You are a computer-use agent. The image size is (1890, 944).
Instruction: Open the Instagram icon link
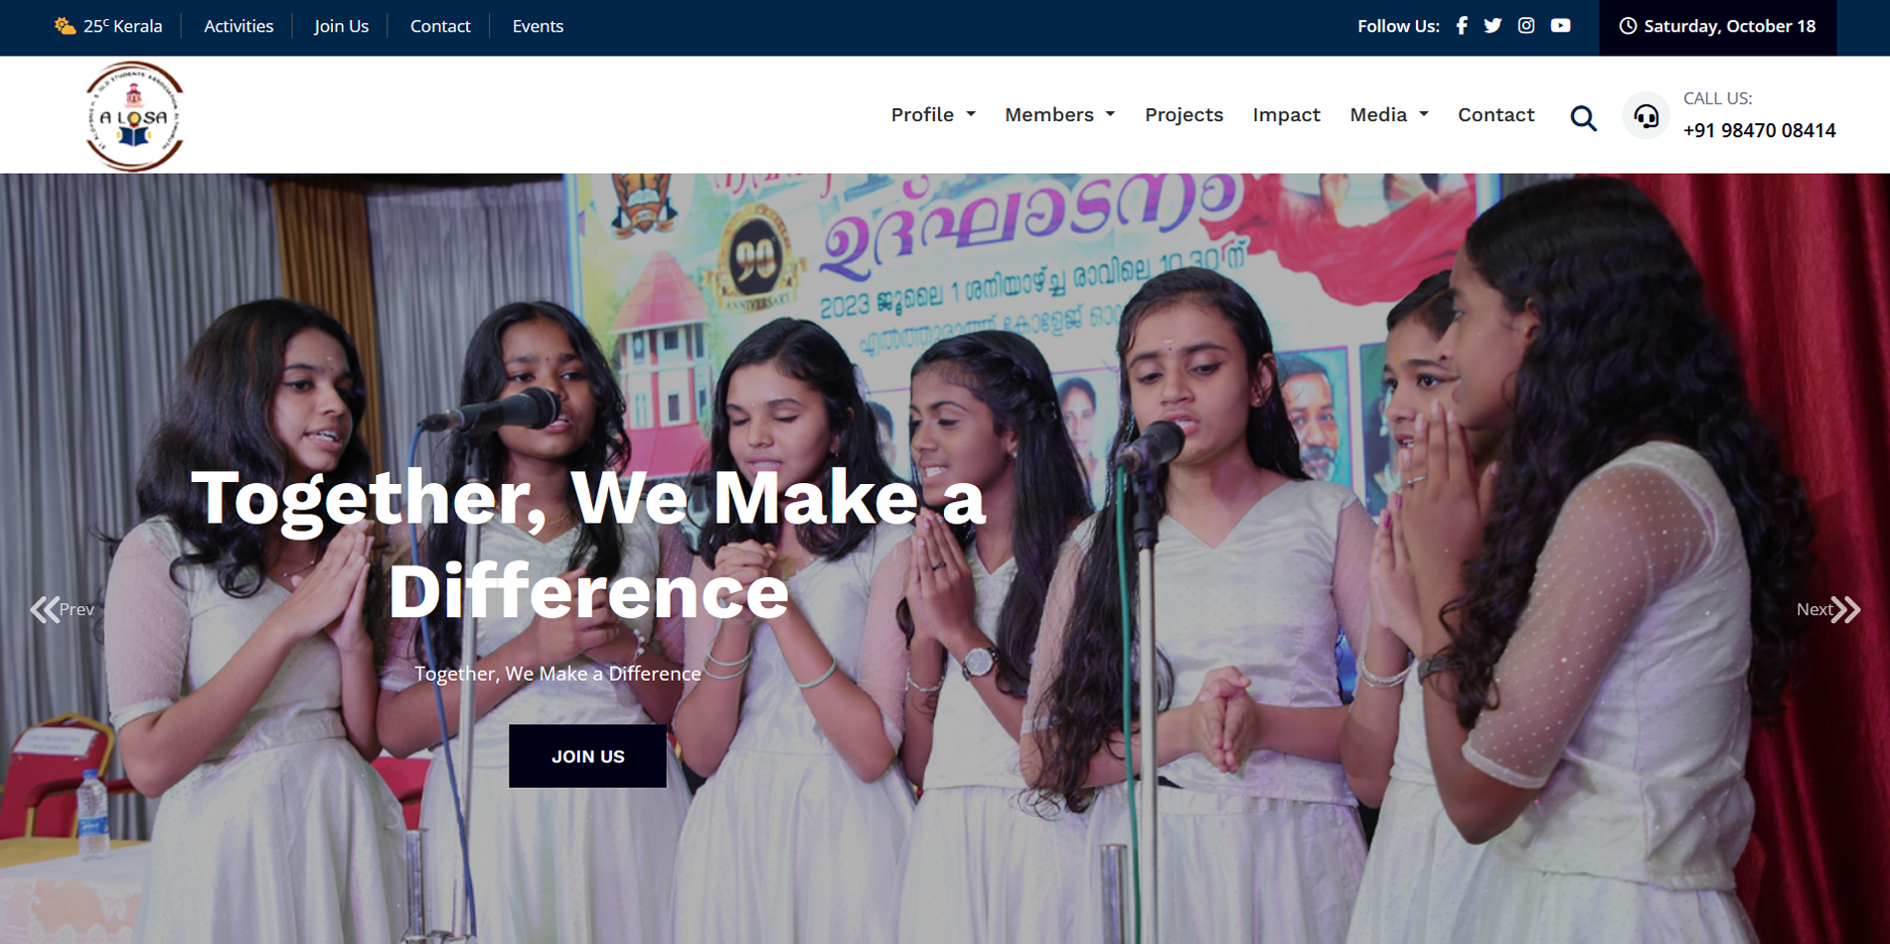[x=1526, y=26]
